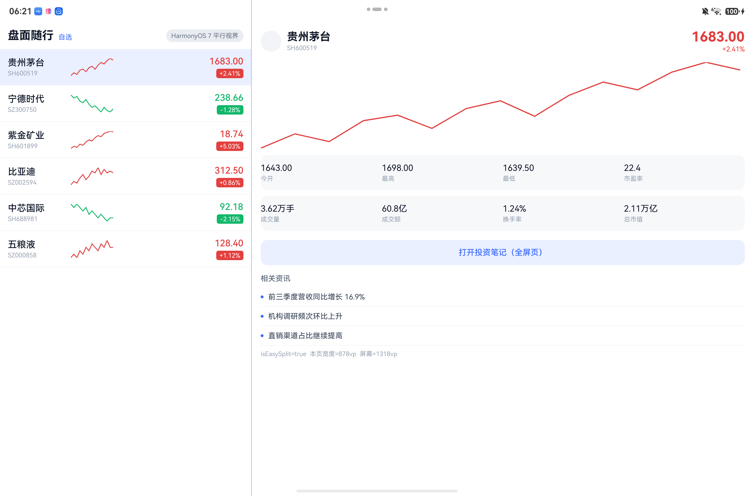Tap the detail header +2.41% change
This screenshot has height=496, width=754.
733,49
